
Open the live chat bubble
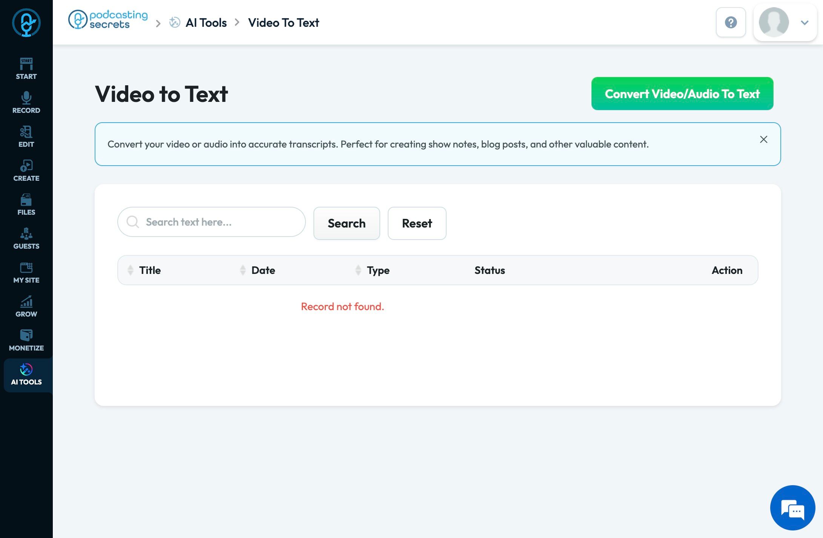pyautogui.click(x=792, y=508)
